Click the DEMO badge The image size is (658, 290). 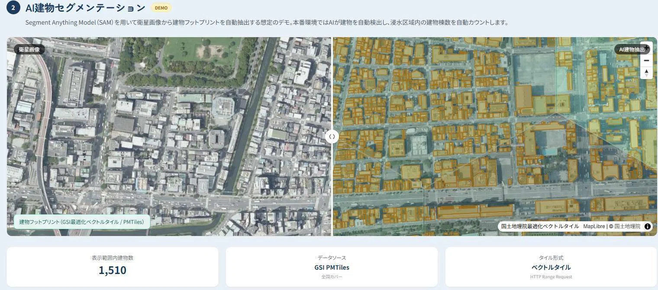click(161, 8)
